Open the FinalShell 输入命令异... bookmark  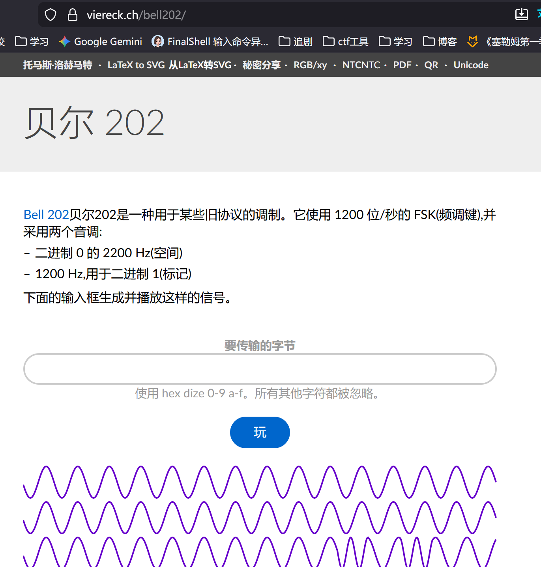(x=210, y=41)
